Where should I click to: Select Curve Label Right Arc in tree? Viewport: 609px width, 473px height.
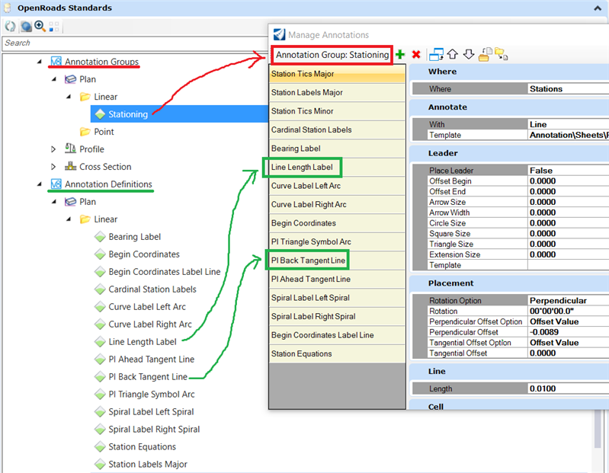point(150,324)
